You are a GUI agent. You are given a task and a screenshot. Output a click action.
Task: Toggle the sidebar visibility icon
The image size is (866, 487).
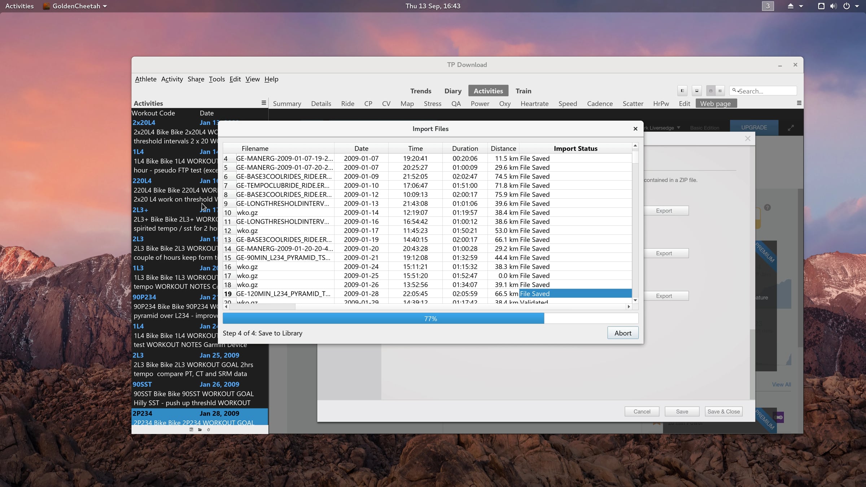682,91
